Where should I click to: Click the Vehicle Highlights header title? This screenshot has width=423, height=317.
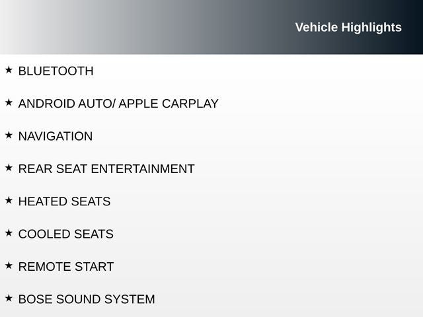[348, 27]
